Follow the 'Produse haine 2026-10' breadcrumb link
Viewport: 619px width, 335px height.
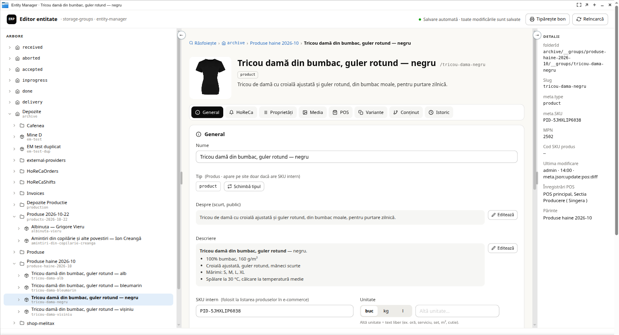click(274, 43)
